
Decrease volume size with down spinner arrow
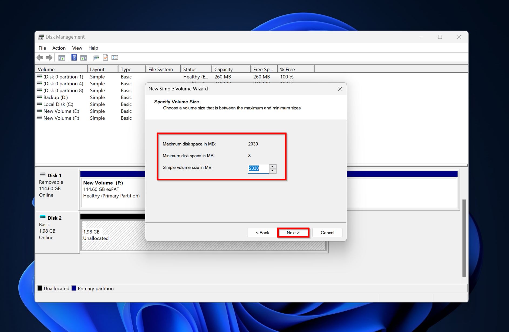pyautogui.click(x=273, y=171)
